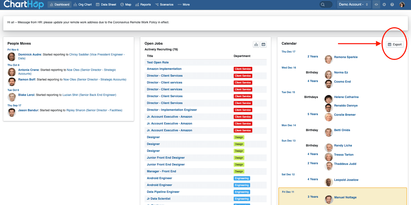Click the help question mark icon
Image resolution: width=411 pixels, height=205 pixels.
392,5
